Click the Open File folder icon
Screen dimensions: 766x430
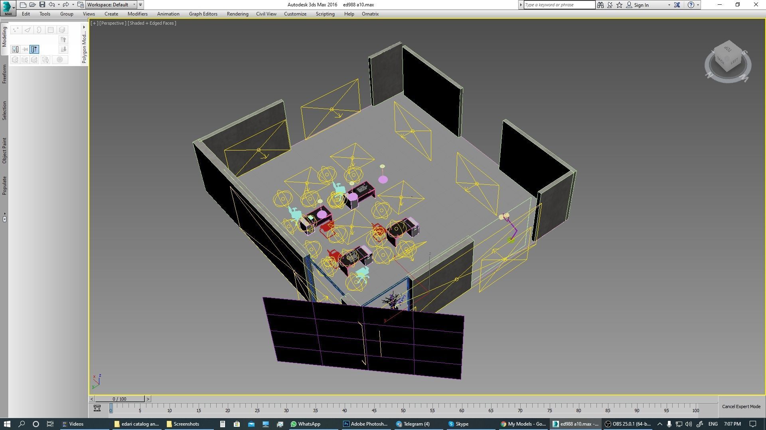(32, 5)
